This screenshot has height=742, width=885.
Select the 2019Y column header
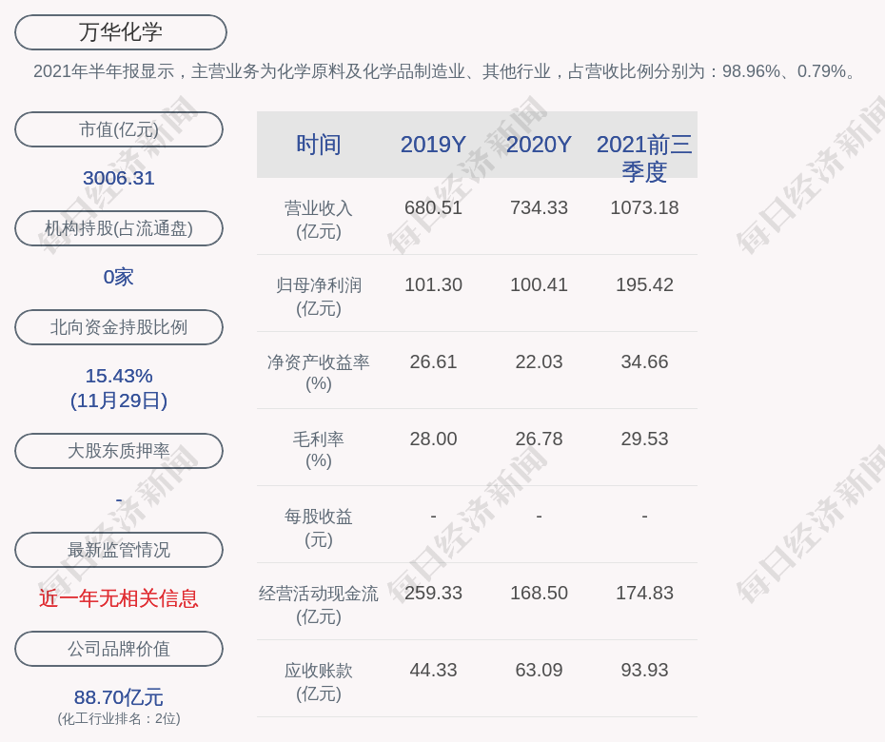pyautogui.click(x=433, y=145)
